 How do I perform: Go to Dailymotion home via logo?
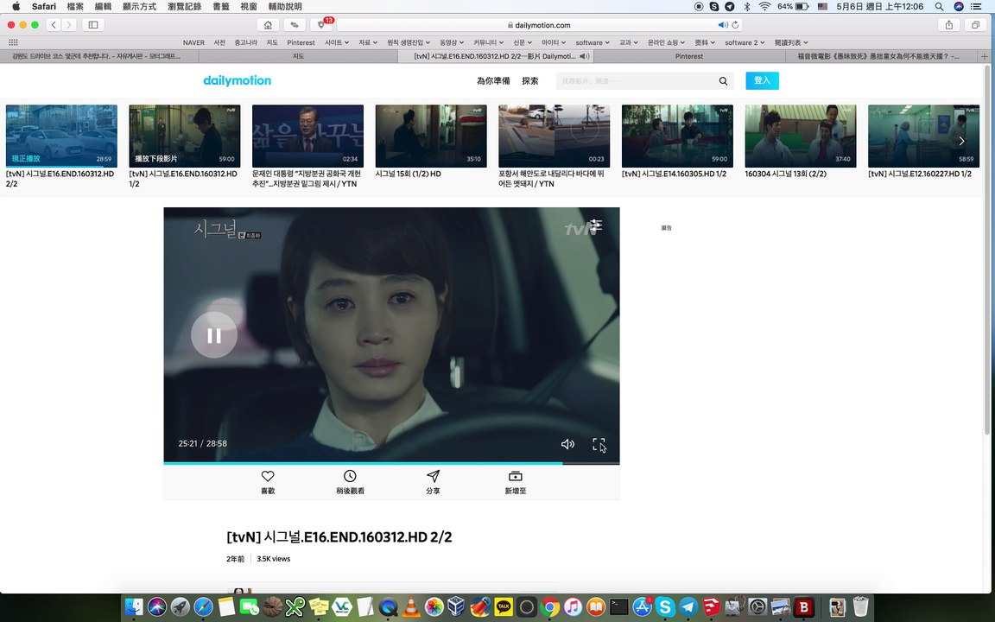[237, 80]
